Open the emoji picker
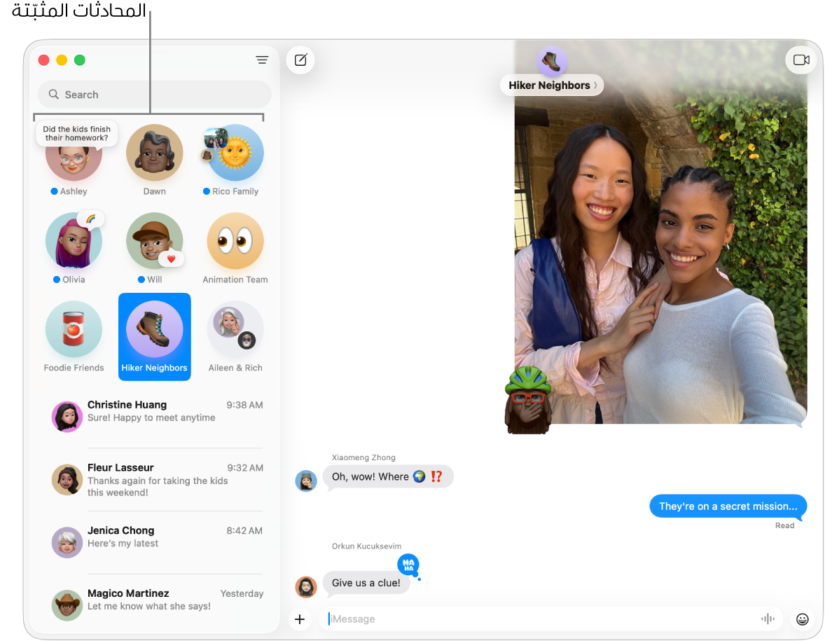Viewport: 825px width, 641px height. (x=803, y=619)
